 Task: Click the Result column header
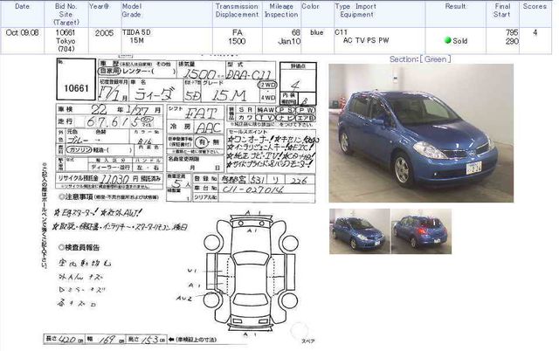[x=455, y=6]
